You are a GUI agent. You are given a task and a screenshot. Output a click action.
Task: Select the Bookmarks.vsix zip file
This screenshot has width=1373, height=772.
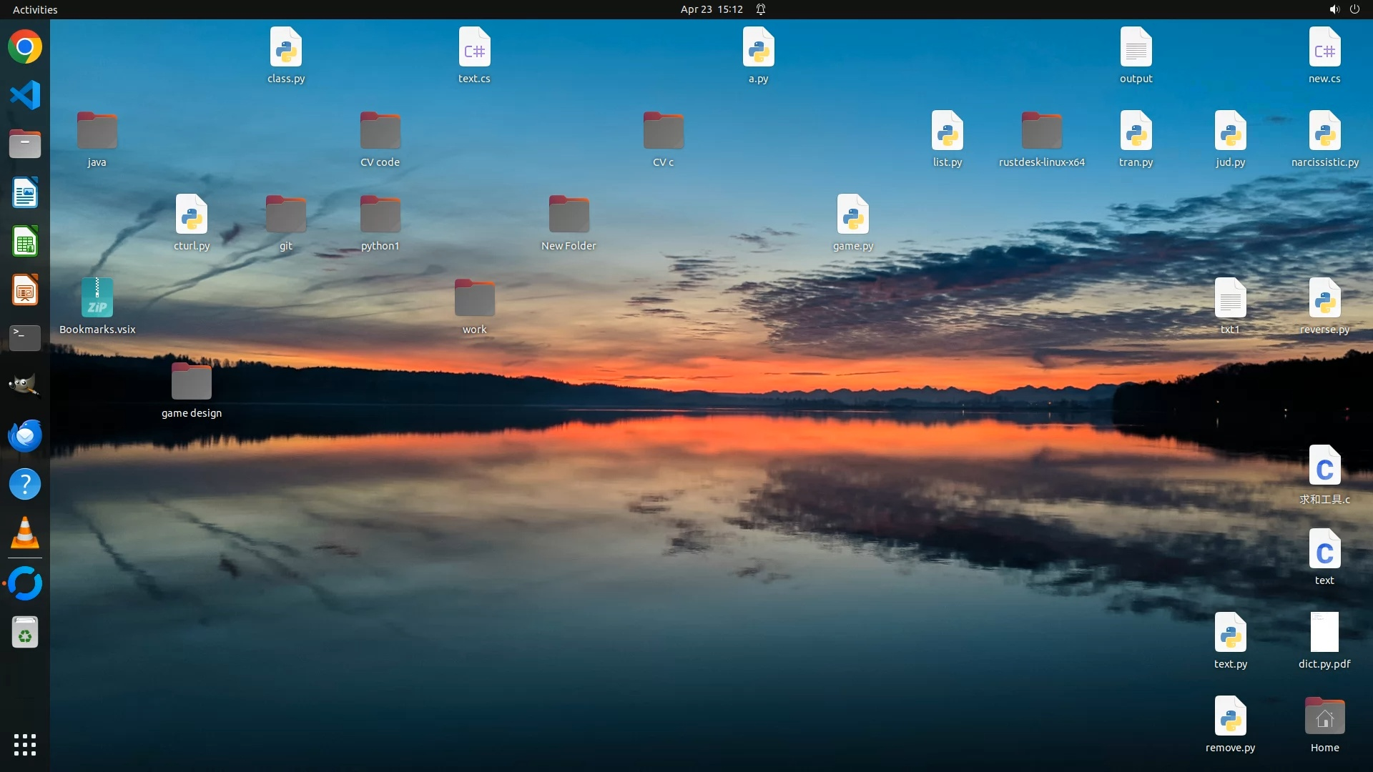click(x=97, y=298)
